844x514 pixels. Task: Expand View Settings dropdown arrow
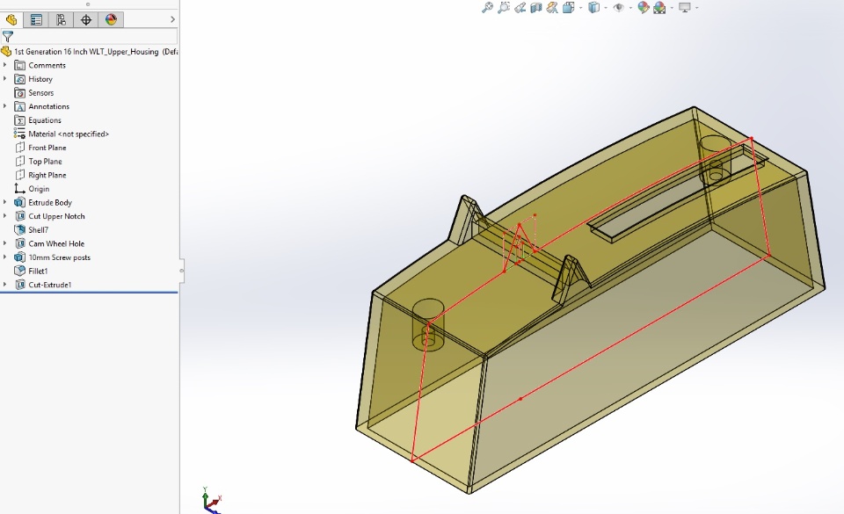697,8
